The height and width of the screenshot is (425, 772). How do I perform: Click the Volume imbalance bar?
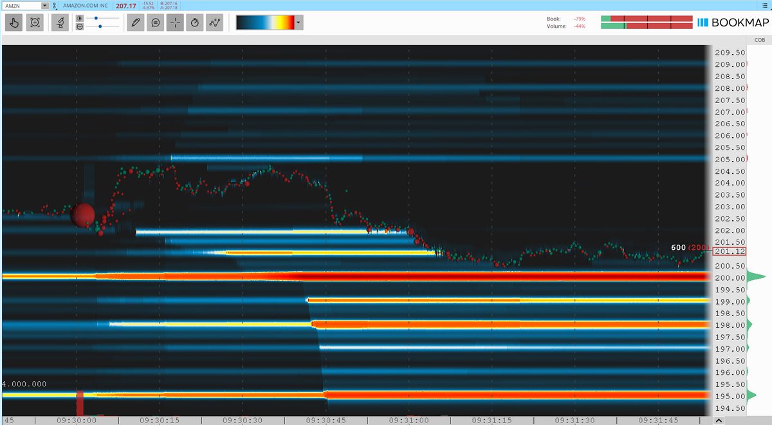(x=645, y=26)
